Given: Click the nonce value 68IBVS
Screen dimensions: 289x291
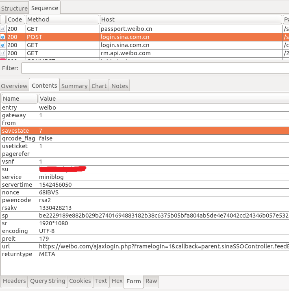Looking at the screenshot, I should [x=49, y=192].
